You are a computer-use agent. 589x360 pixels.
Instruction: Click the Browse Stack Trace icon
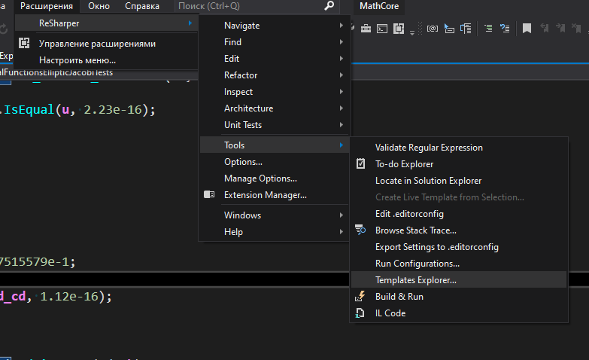pyautogui.click(x=360, y=230)
